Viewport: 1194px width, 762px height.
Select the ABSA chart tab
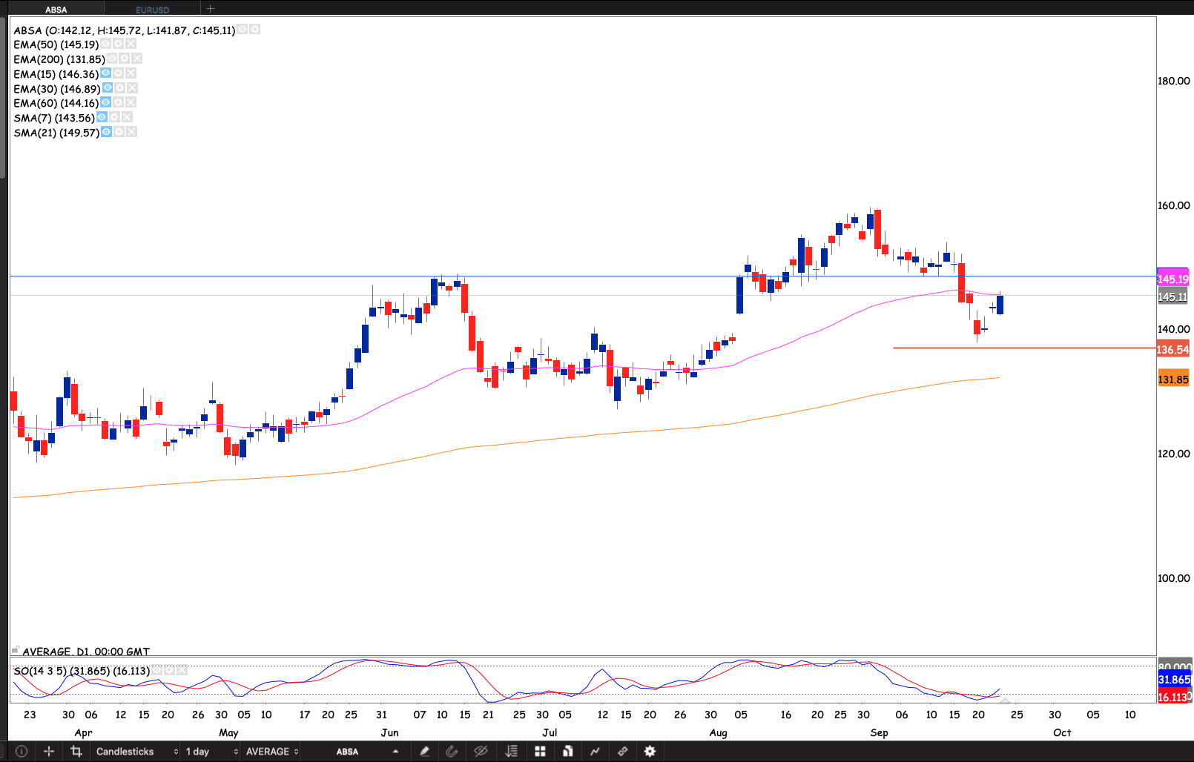(x=56, y=10)
